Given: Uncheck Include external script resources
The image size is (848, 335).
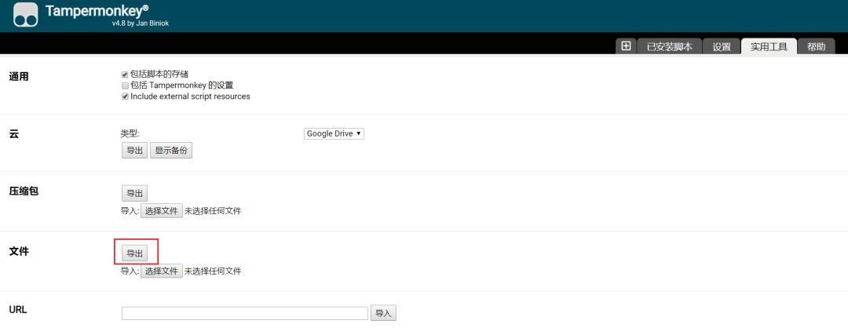Looking at the screenshot, I should click(x=125, y=96).
